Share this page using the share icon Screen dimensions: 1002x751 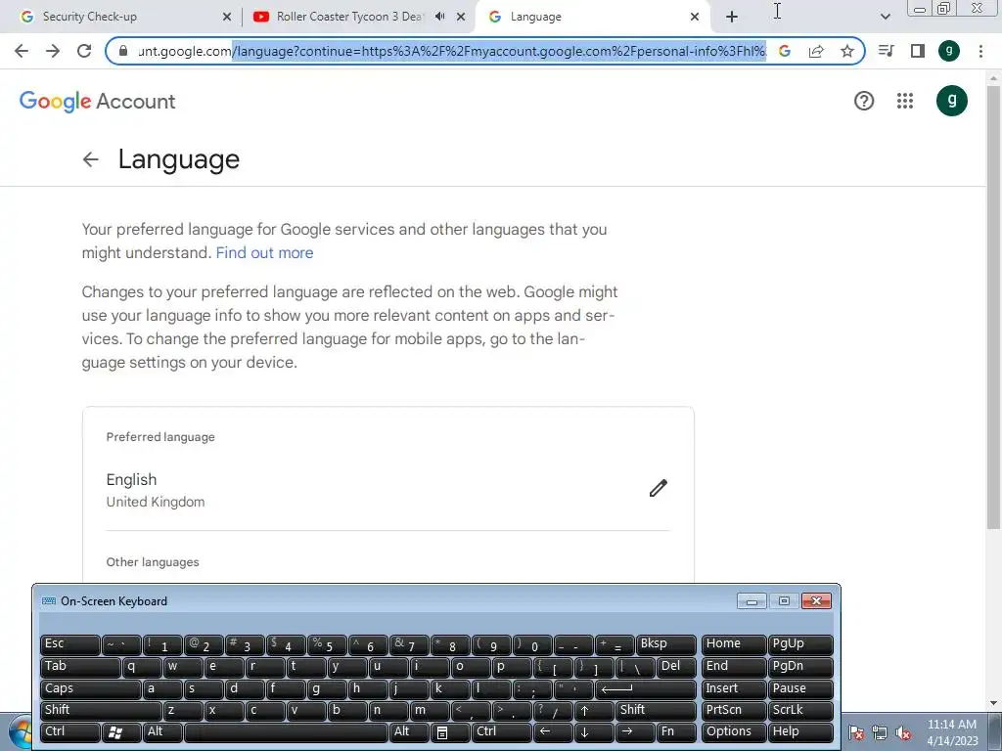click(x=816, y=51)
